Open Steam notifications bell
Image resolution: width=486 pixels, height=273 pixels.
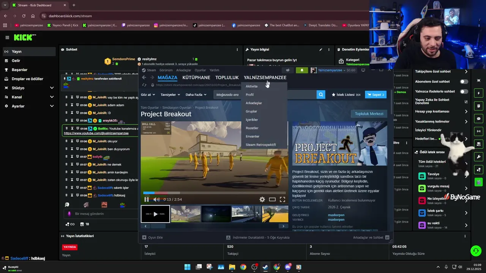tap(302, 70)
